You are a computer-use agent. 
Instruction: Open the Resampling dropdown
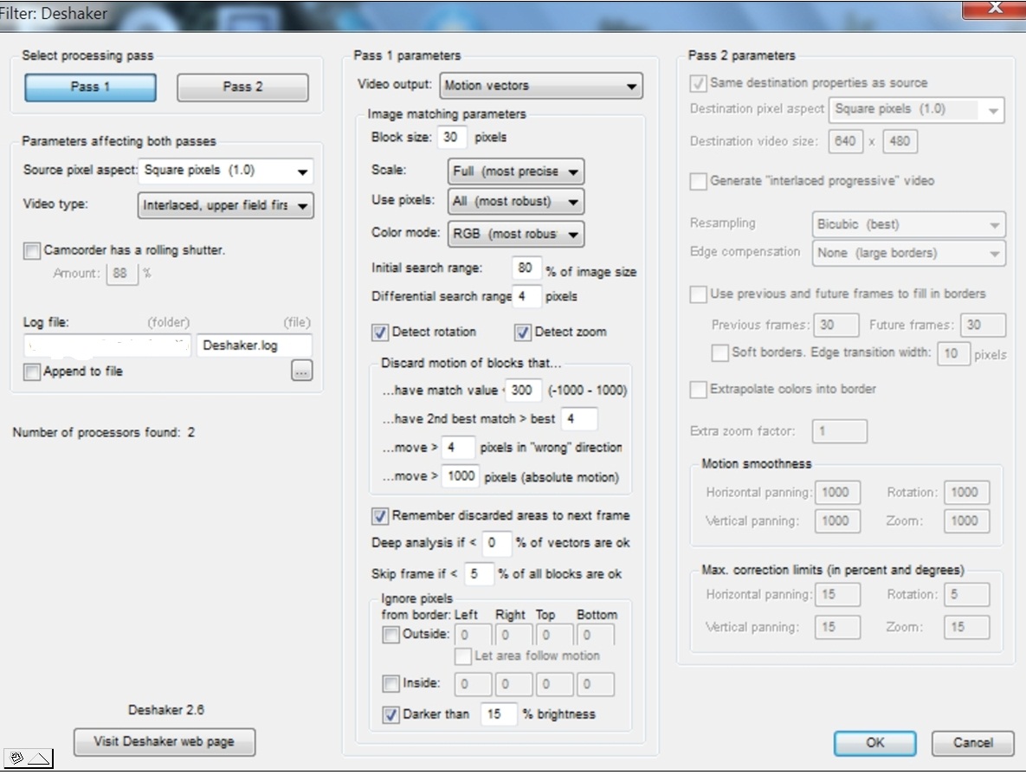[x=908, y=224]
